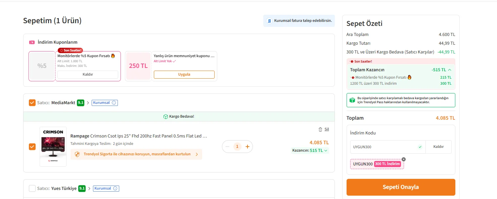
Task: Uncheck the Rampage monitor product checkbox
Action: tap(32, 147)
